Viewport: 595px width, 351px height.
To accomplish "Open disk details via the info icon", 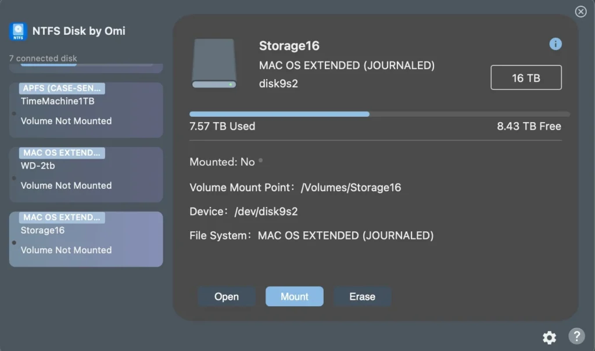I will [x=555, y=44].
